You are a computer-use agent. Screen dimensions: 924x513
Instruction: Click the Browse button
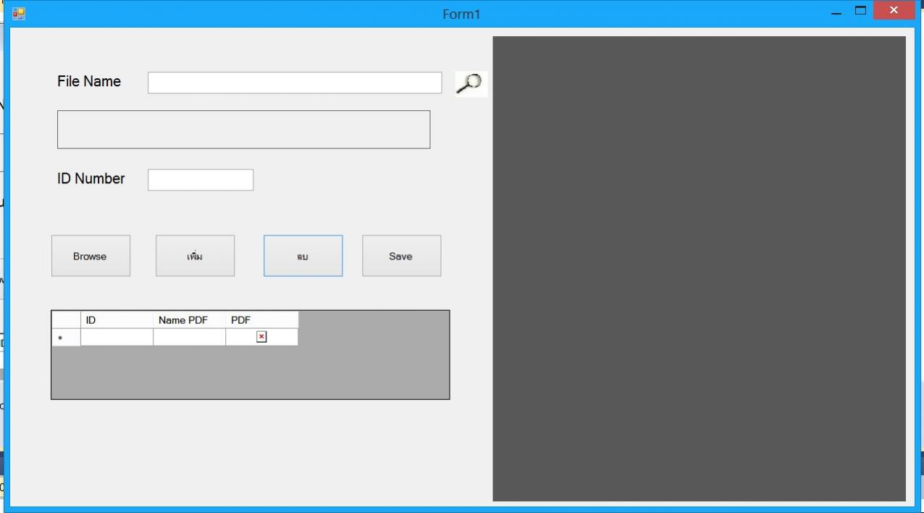(91, 256)
